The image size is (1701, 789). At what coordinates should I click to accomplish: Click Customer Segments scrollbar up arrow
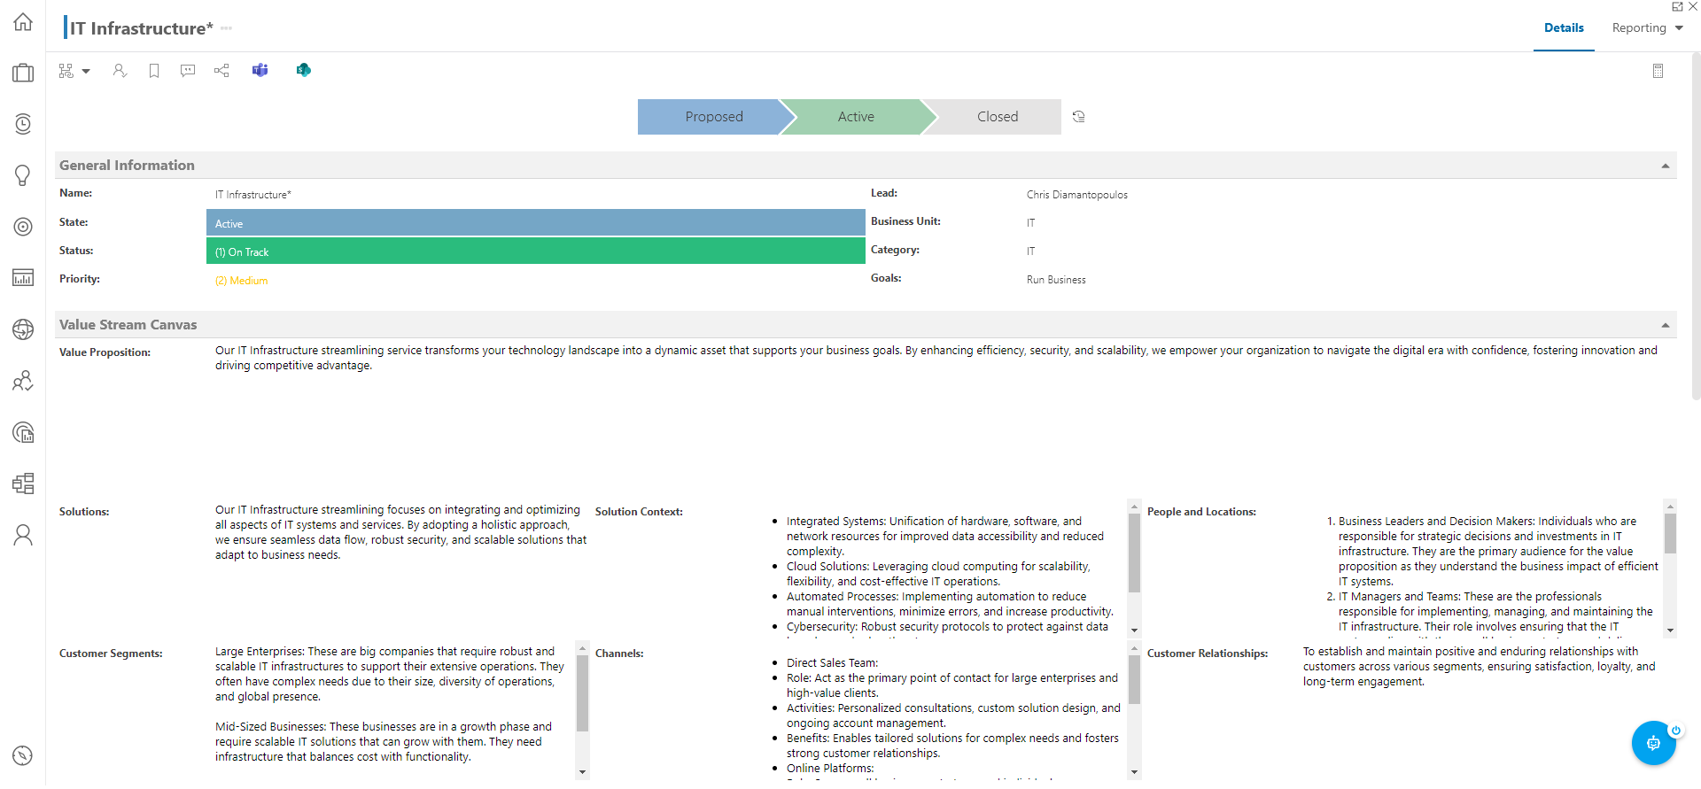582,648
